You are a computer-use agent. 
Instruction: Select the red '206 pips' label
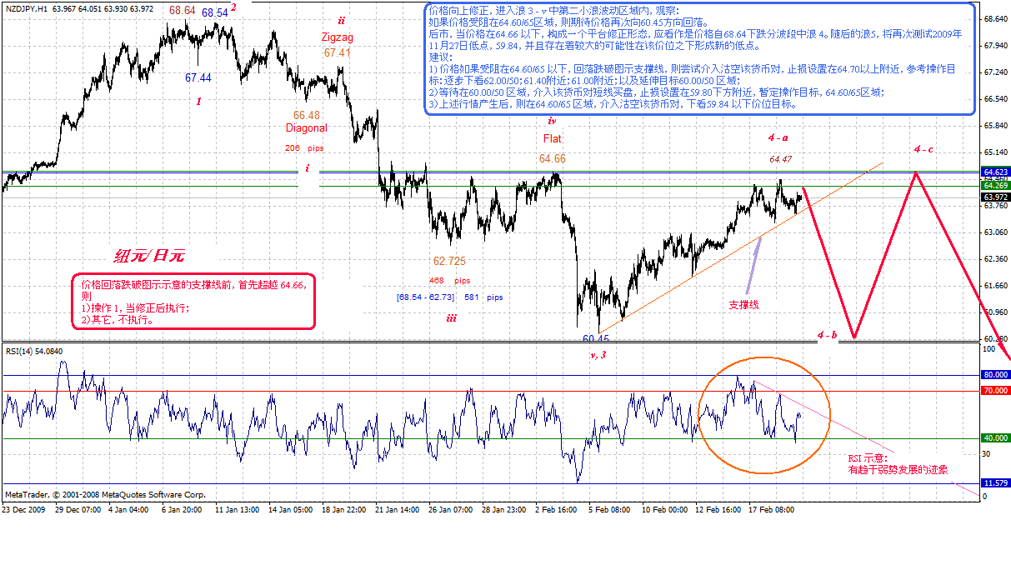tap(303, 147)
